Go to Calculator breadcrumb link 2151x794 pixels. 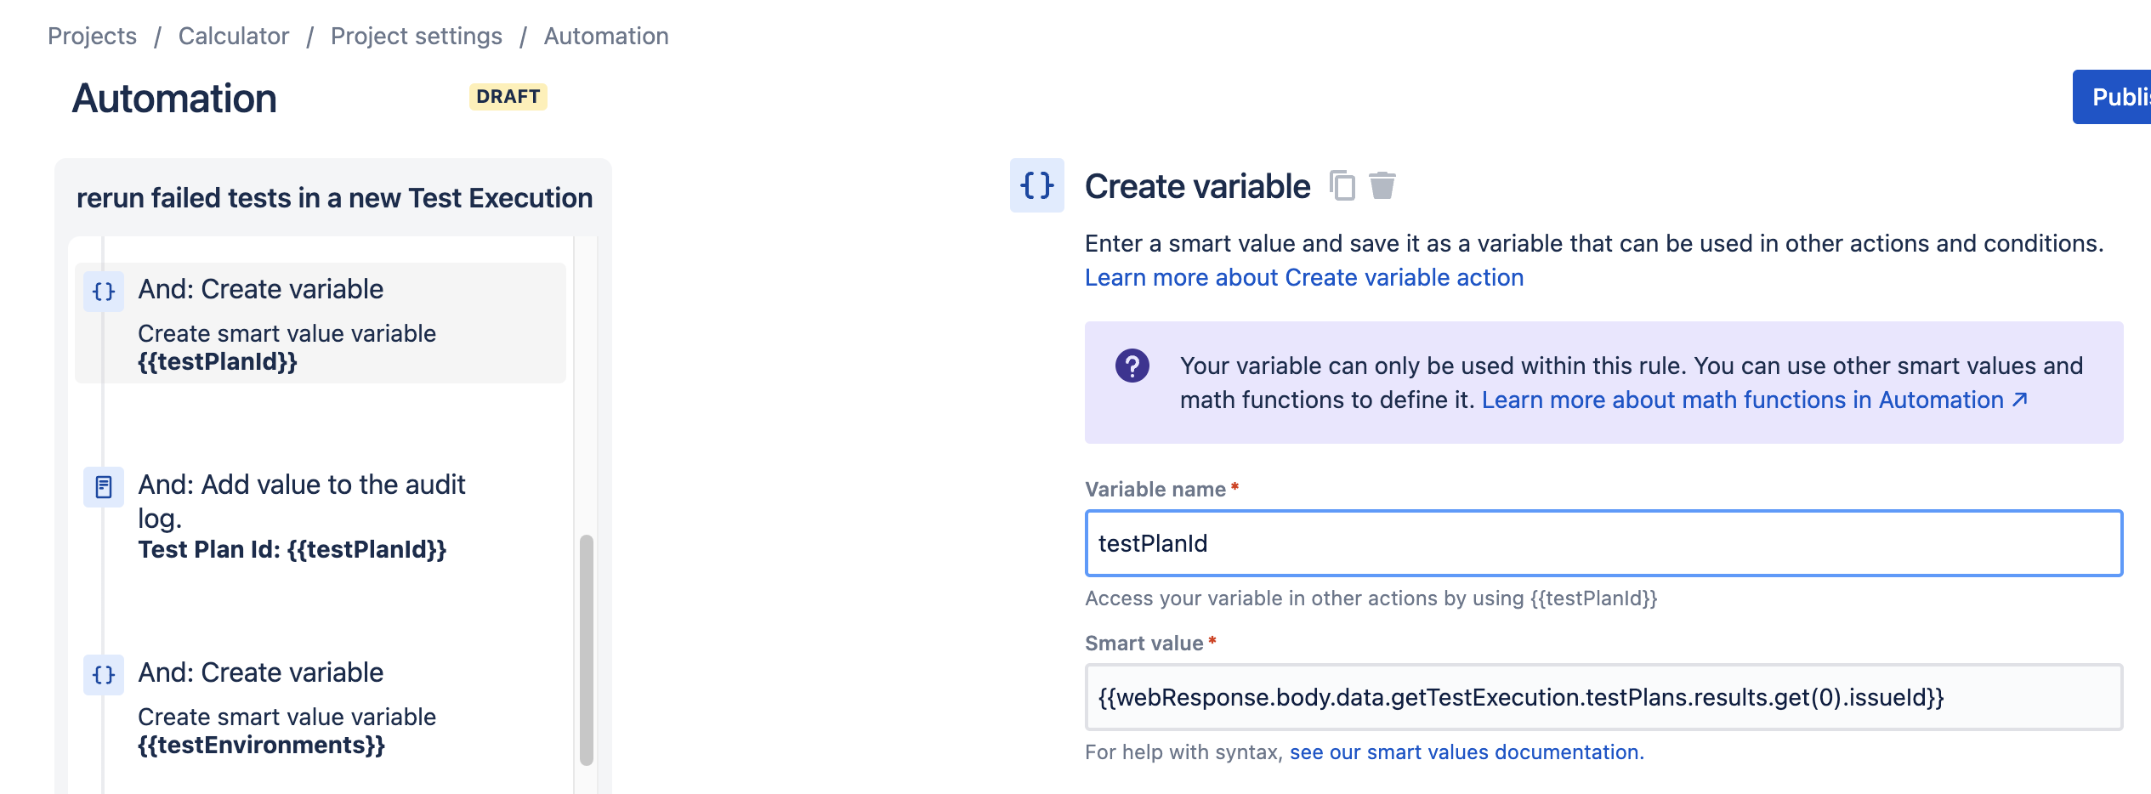tap(234, 36)
